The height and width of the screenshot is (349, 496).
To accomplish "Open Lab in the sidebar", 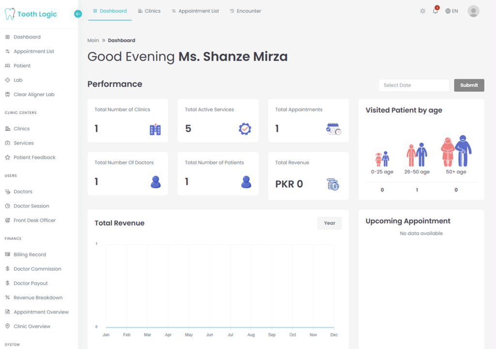I will point(14,80).
